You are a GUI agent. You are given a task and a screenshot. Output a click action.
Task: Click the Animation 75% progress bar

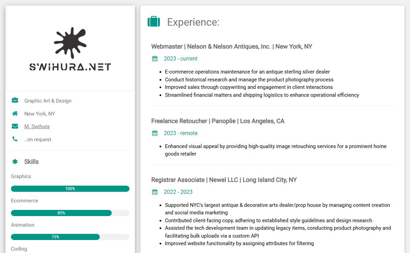tap(70, 237)
